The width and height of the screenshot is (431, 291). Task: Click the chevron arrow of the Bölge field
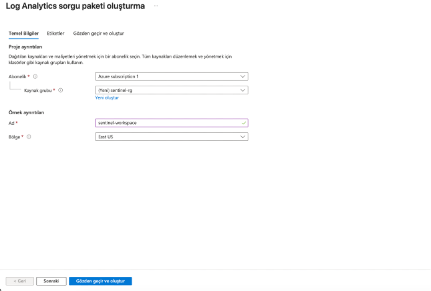pyautogui.click(x=243, y=136)
